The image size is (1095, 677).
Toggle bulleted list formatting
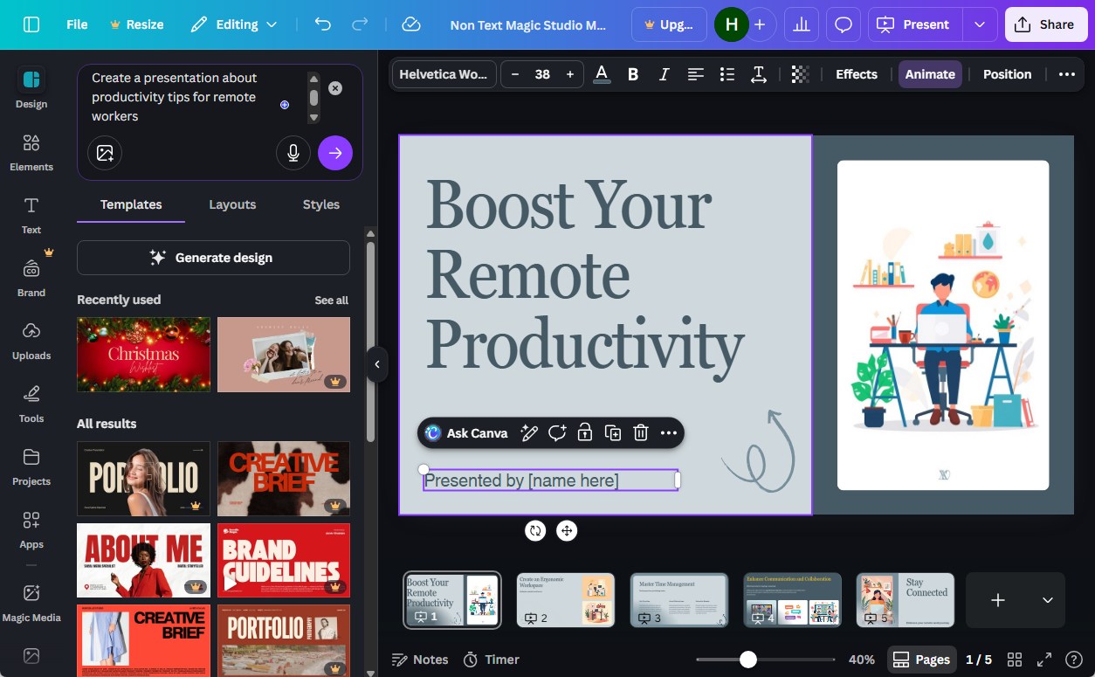coord(727,74)
